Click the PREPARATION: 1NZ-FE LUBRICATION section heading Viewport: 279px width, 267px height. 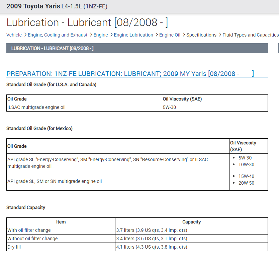tap(130, 74)
